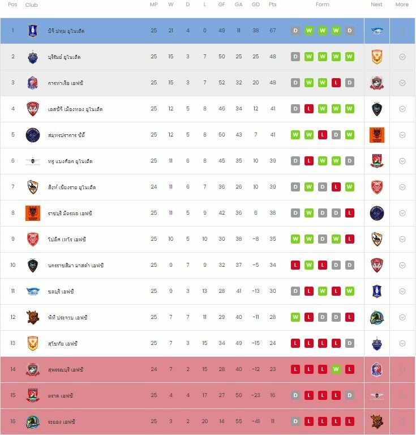Click the club crest in row 1
This screenshot has width=416, height=435.
[33, 31]
